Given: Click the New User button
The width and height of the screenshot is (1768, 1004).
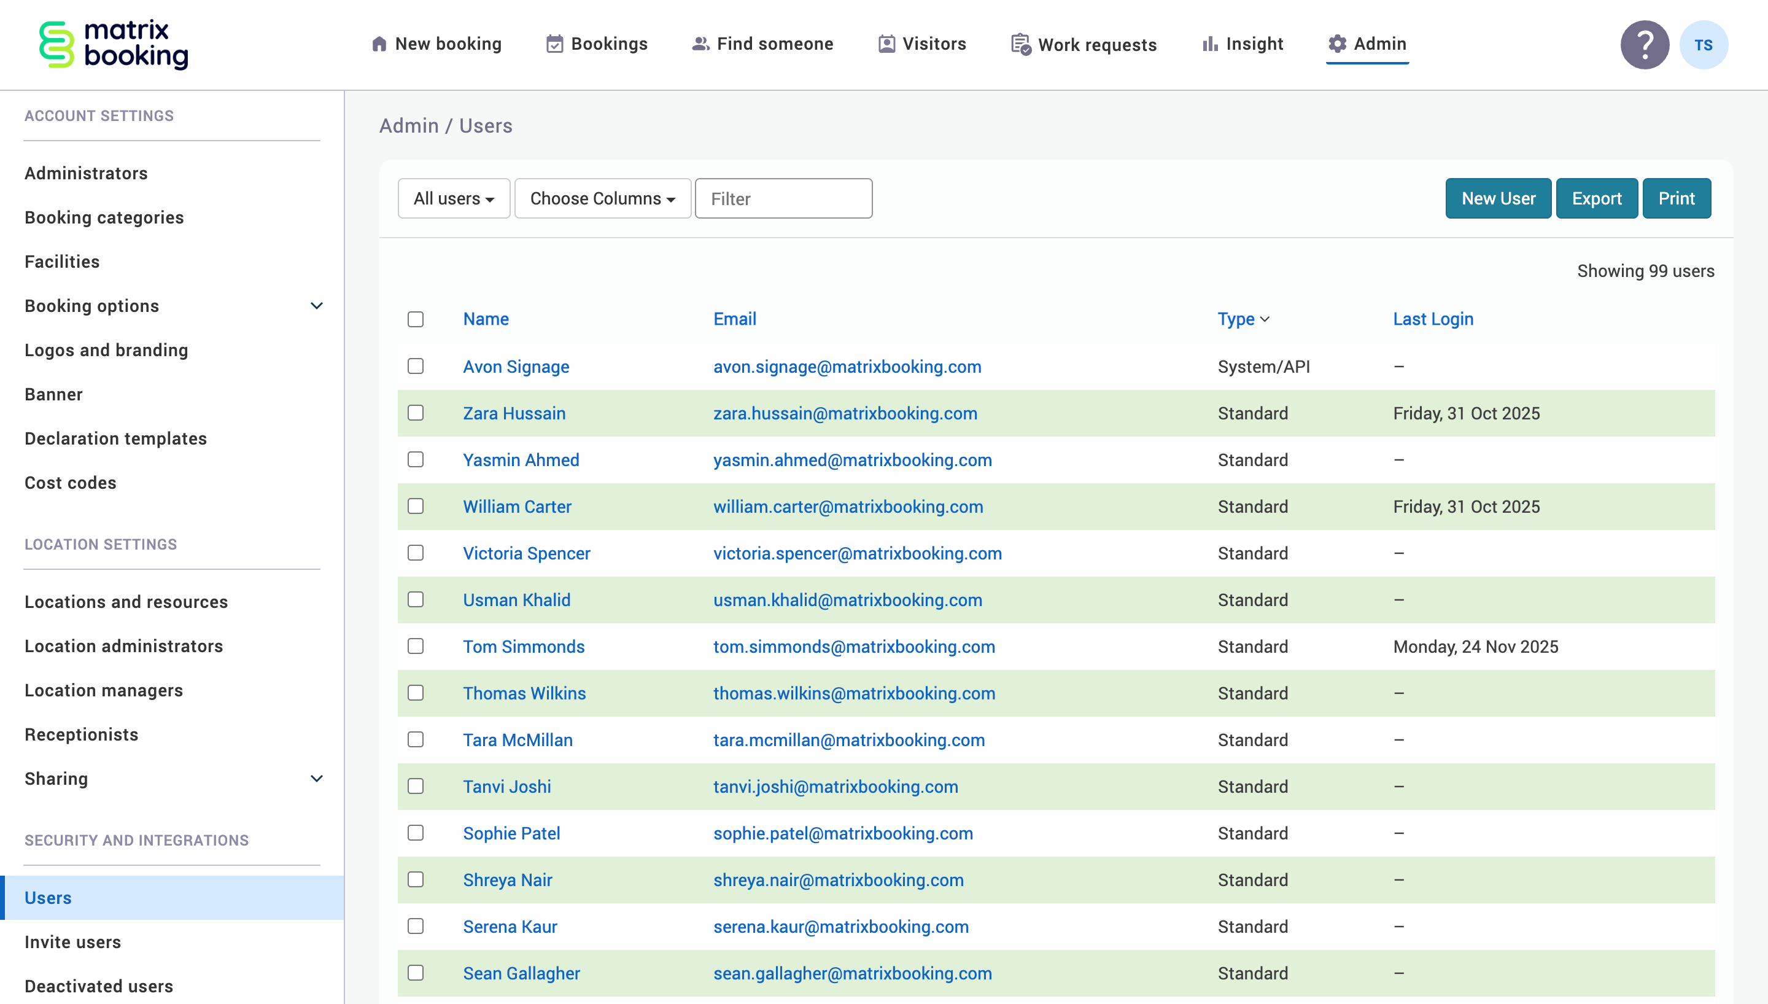Looking at the screenshot, I should (1498, 198).
